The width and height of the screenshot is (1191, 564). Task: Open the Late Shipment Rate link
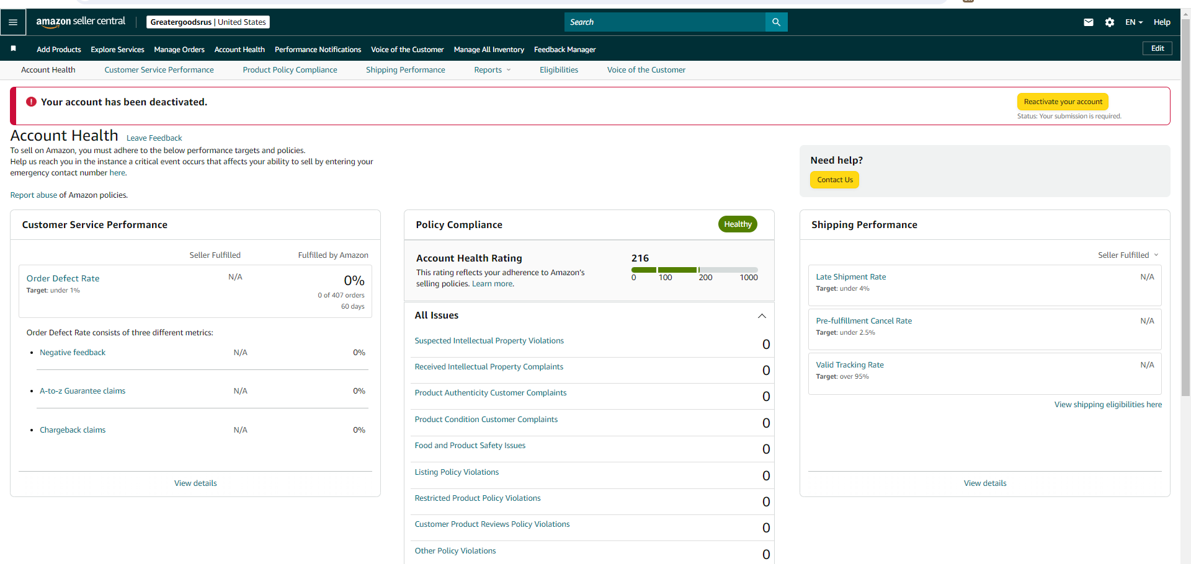[851, 277]
